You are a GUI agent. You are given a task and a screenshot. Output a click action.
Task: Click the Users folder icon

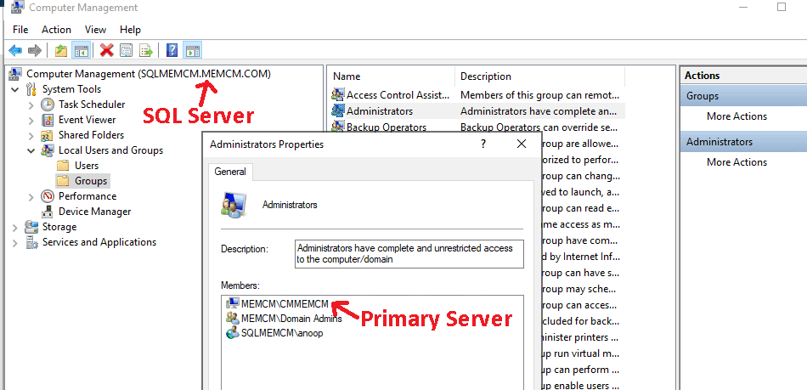click(x=63, y=166)
